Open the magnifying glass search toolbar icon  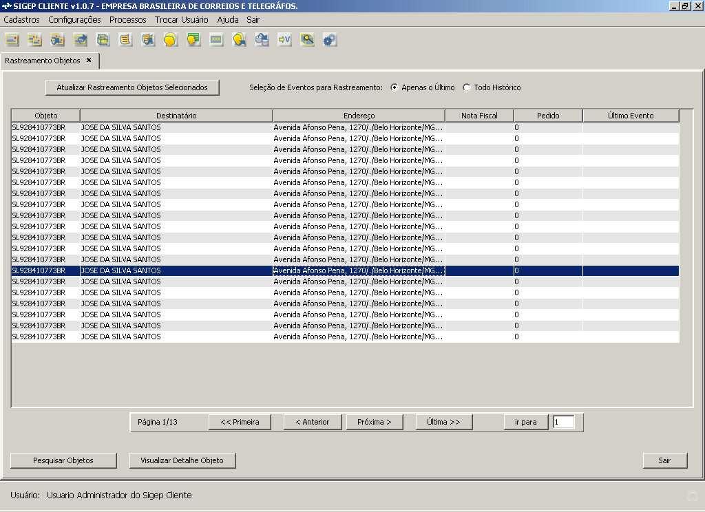point(308,39)
